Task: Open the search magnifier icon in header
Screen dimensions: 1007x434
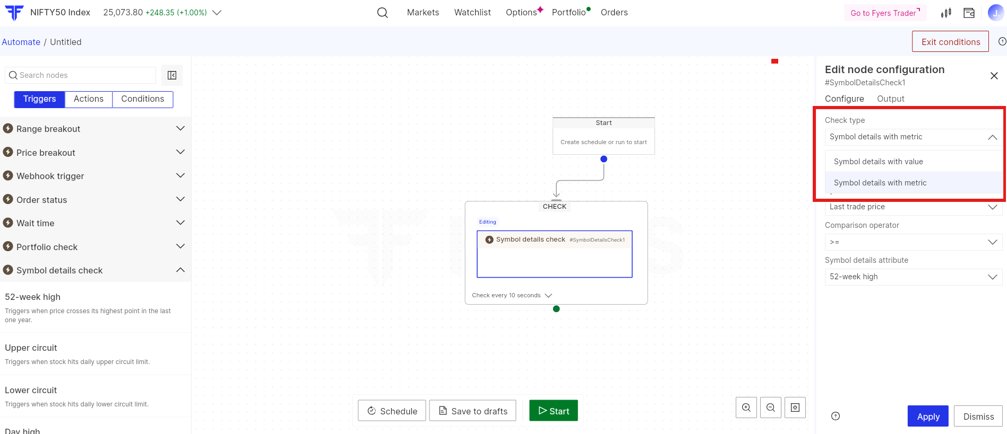Action: [x=382, y=13]
